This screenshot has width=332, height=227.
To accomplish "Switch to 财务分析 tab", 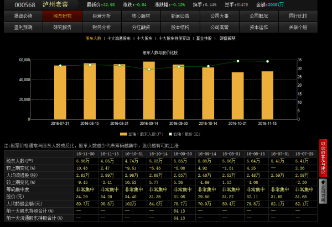I will [102, 28].
